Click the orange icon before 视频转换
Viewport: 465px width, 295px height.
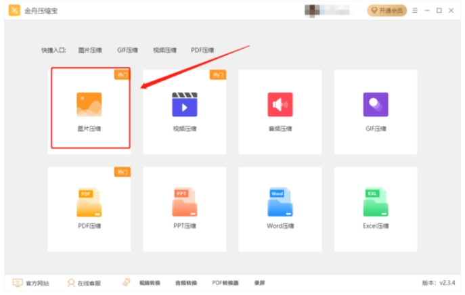(127, 282)
